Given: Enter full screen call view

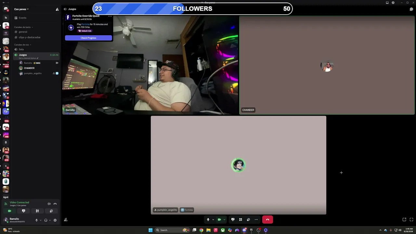Looking at the screenshot, I should 411,220.
